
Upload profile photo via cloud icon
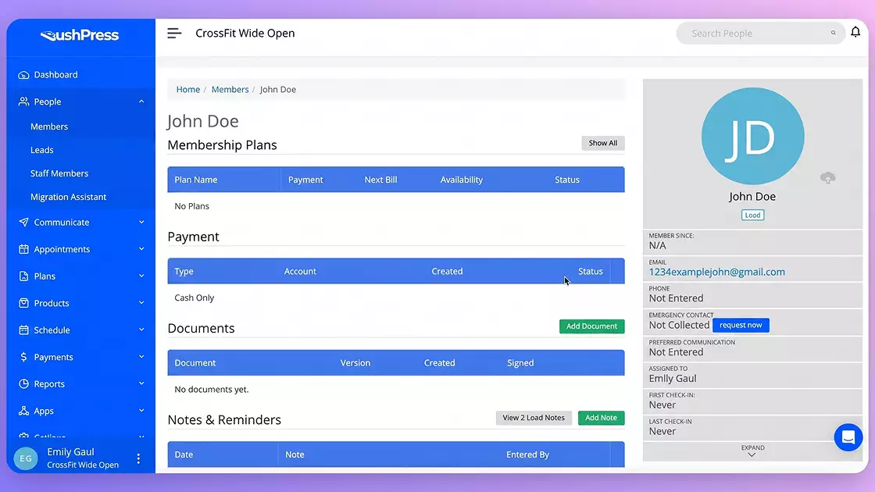tap(827, 178)
